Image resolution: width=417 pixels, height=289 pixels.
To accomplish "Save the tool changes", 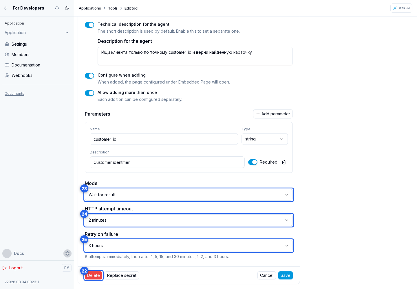I will pos(286,275).
